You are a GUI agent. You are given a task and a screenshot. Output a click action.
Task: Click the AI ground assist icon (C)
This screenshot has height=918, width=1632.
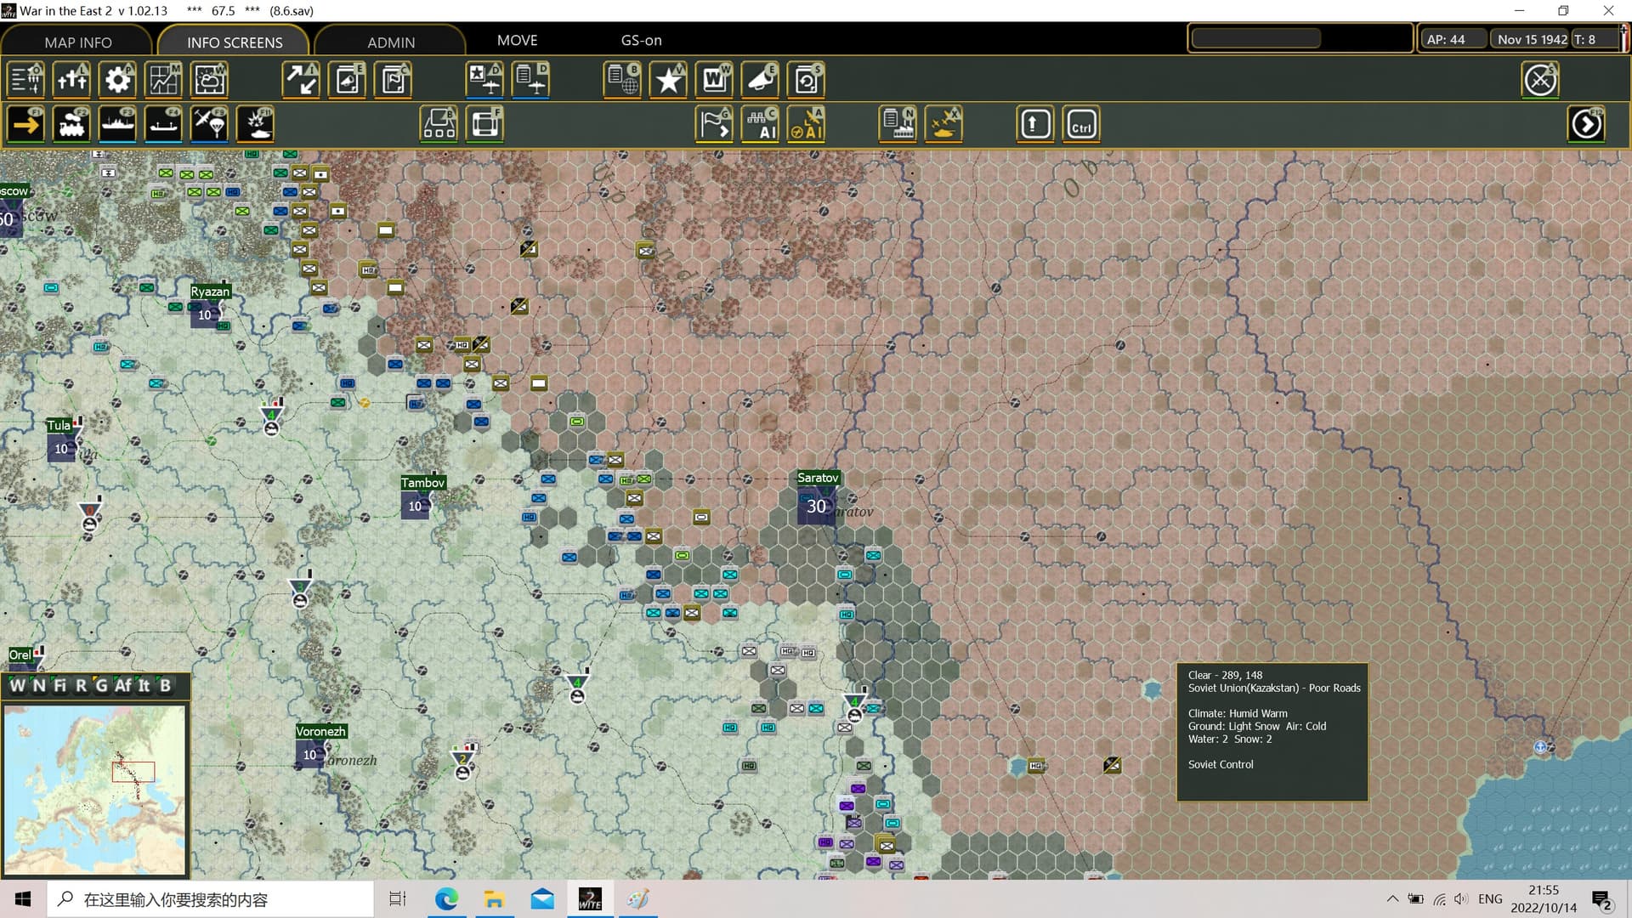click(761, 124)
